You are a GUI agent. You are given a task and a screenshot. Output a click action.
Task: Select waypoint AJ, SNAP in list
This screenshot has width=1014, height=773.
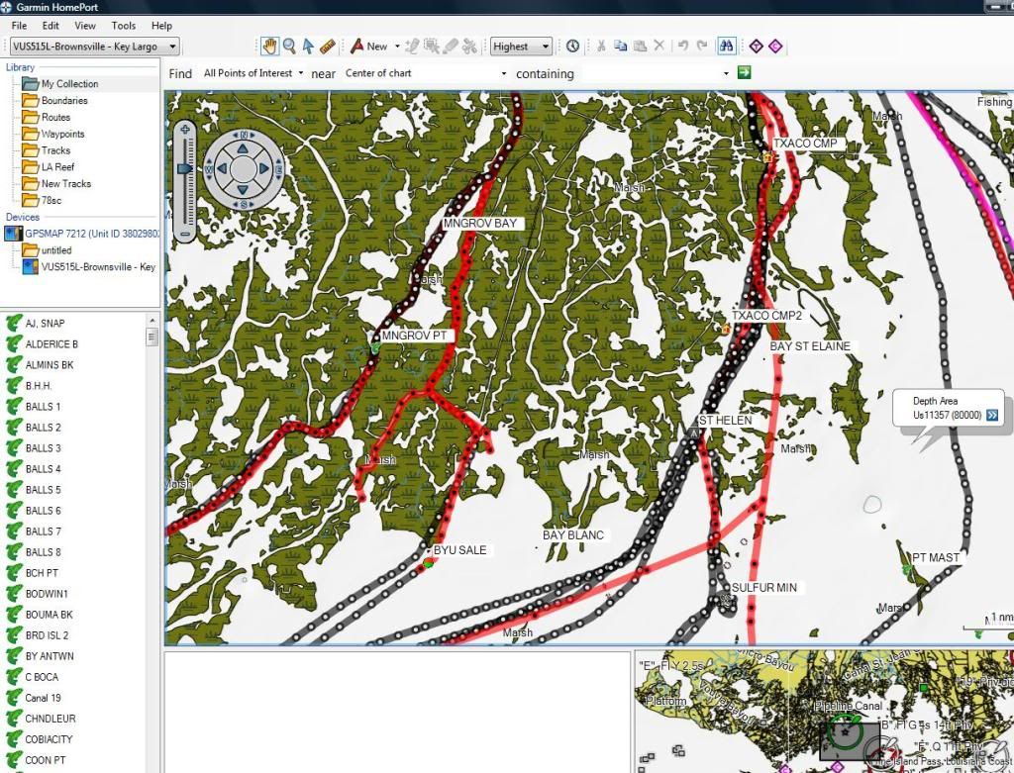coord(45,324)
